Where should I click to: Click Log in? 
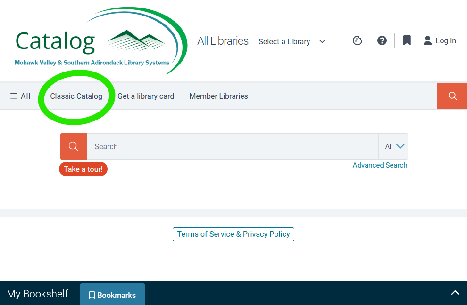[x=445, y=40]
